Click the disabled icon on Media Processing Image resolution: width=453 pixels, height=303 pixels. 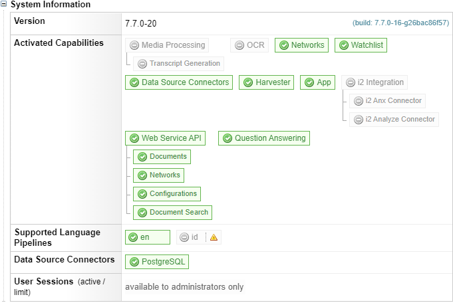134,45
